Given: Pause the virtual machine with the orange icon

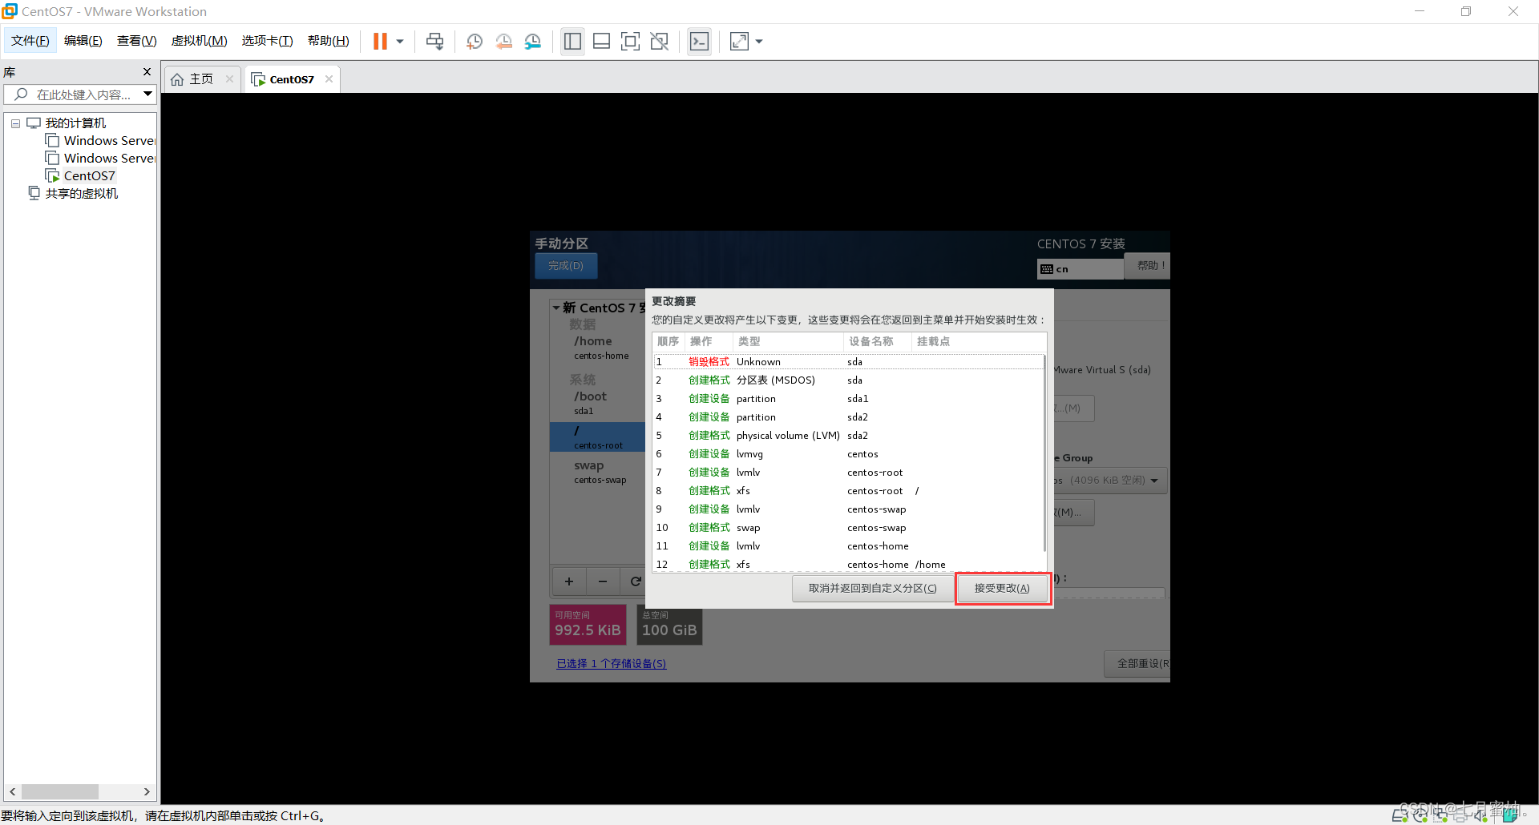Looking at the screenshot, I should click(380, 42).
